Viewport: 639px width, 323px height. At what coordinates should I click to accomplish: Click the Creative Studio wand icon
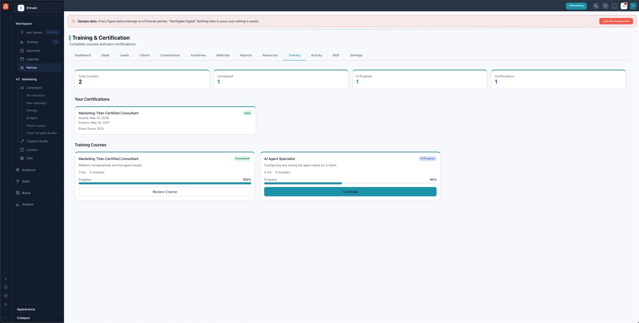pos(22,141)
